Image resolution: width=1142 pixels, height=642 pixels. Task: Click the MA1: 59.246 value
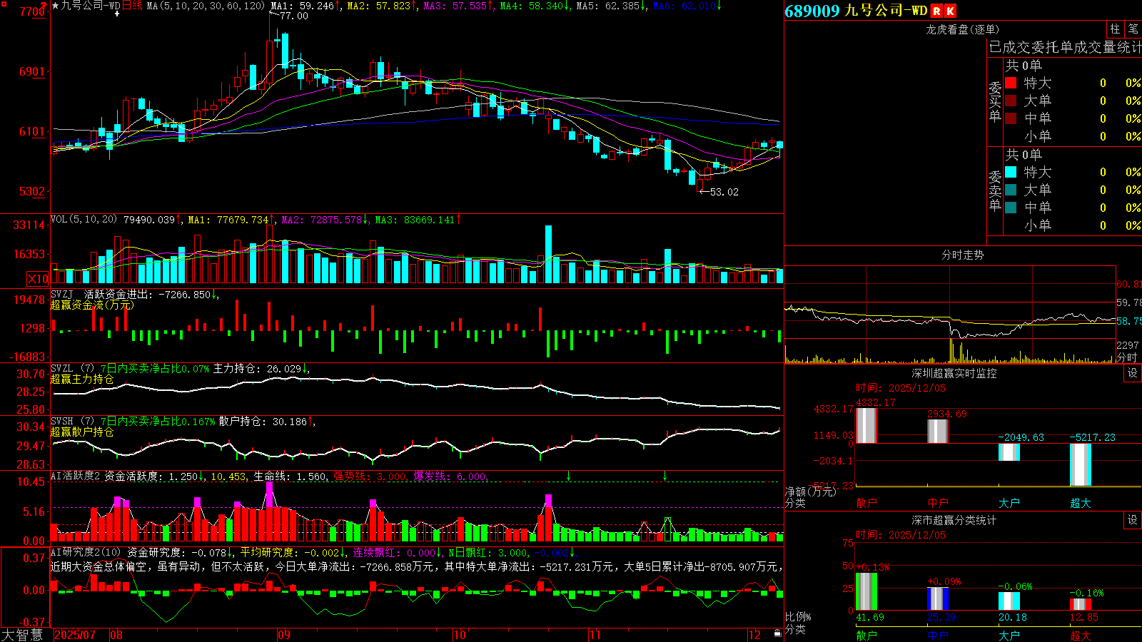303,6
